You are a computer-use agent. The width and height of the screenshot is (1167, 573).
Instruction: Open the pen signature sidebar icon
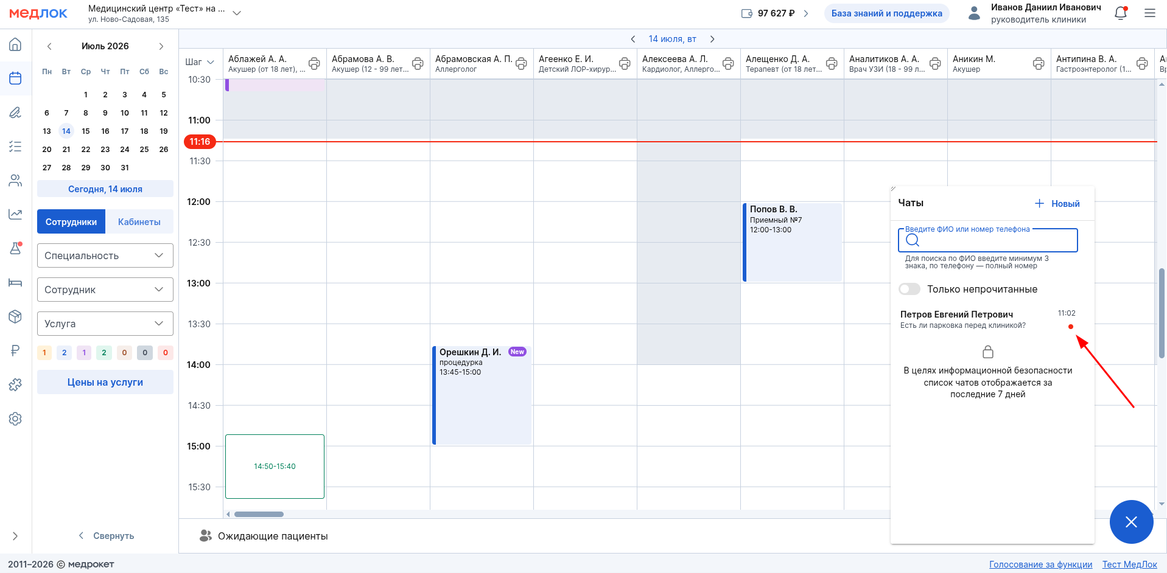15,113
